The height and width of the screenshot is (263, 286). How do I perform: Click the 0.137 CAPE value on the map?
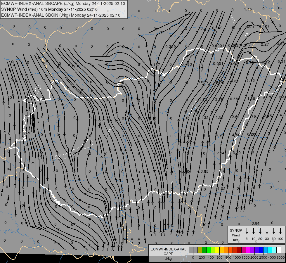(x=155, y=65)
